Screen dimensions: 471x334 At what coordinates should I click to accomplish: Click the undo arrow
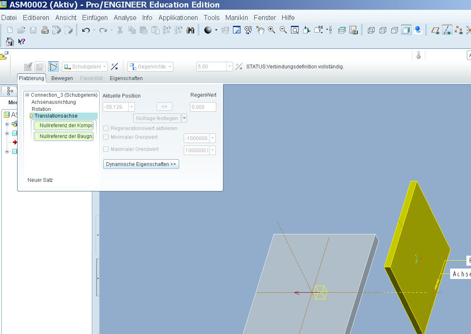coord(86,30)
